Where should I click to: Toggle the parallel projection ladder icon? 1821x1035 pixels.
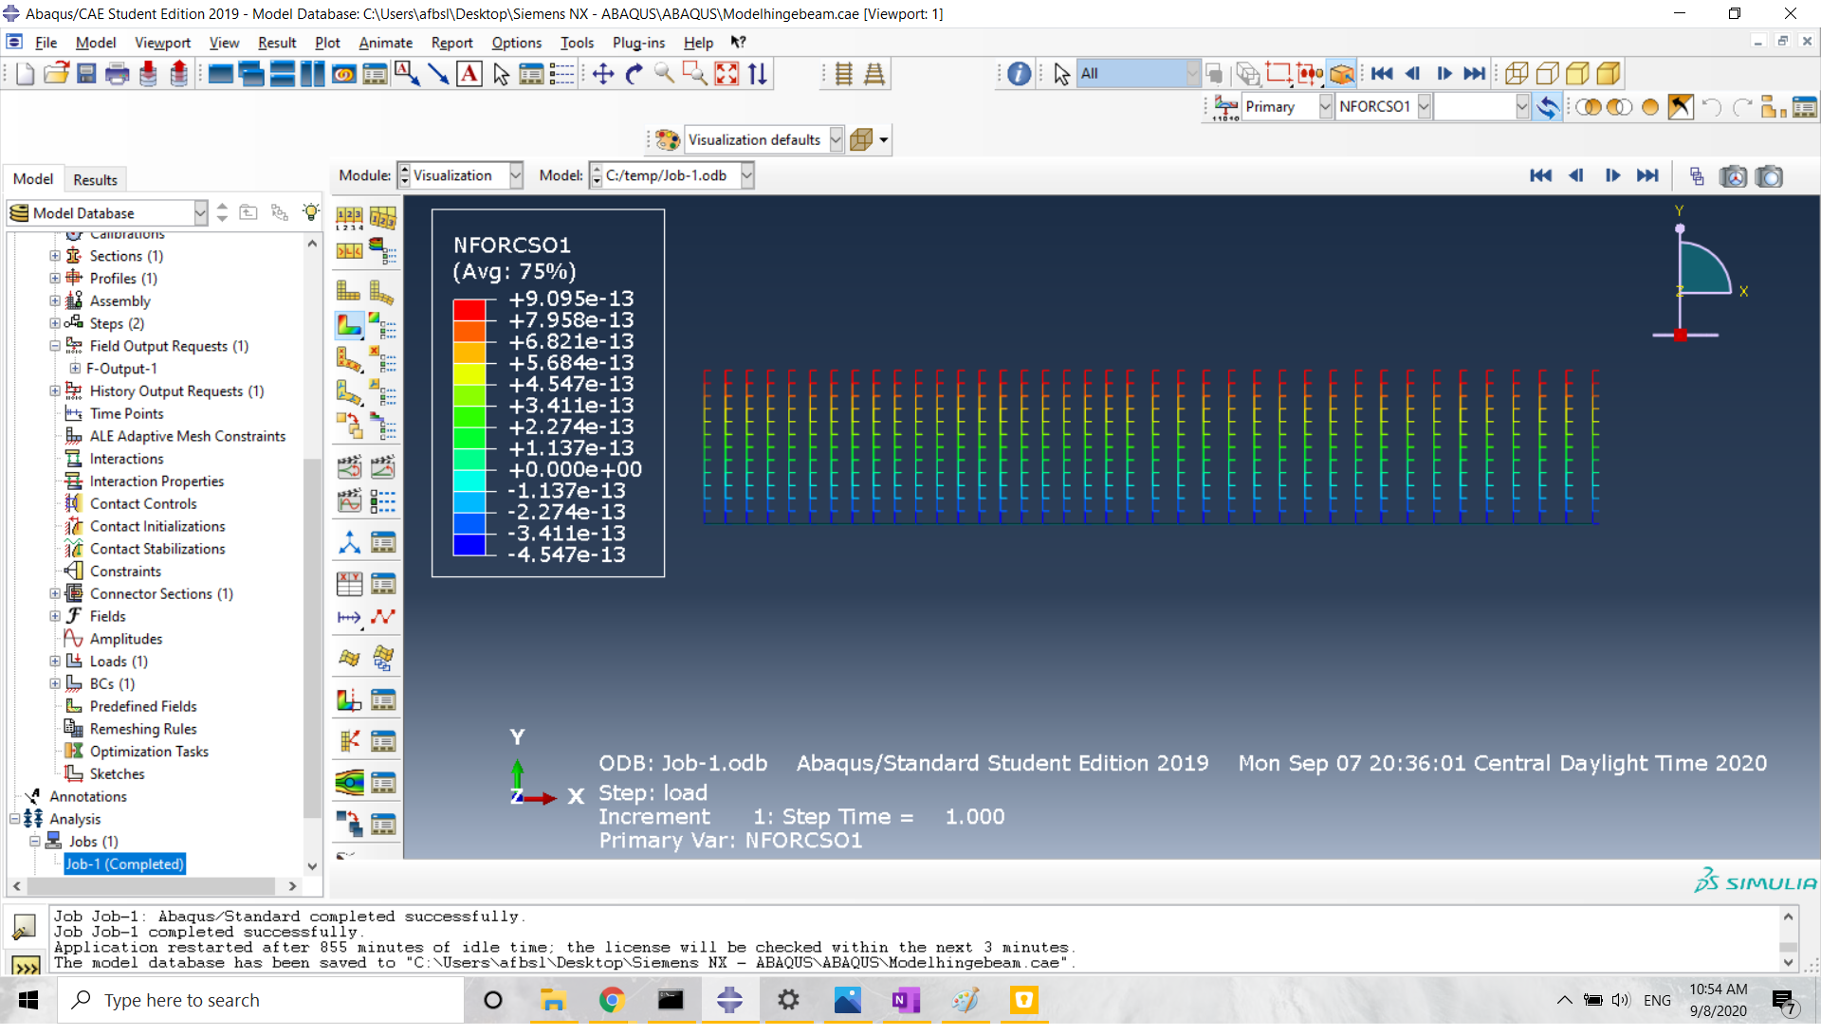(843, 74)
